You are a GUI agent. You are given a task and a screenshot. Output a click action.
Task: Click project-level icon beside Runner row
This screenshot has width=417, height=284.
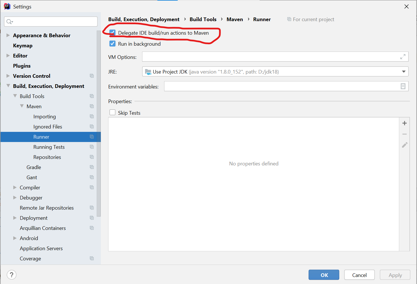(92, 137)
